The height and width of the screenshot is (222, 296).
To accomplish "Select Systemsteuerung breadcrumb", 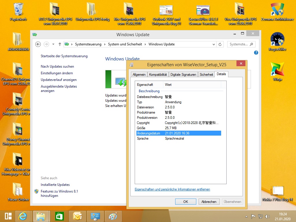I will tap(88, 44).
